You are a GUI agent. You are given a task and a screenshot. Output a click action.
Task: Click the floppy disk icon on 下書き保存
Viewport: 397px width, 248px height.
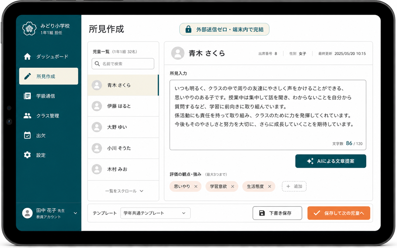(x=262, y=213)
